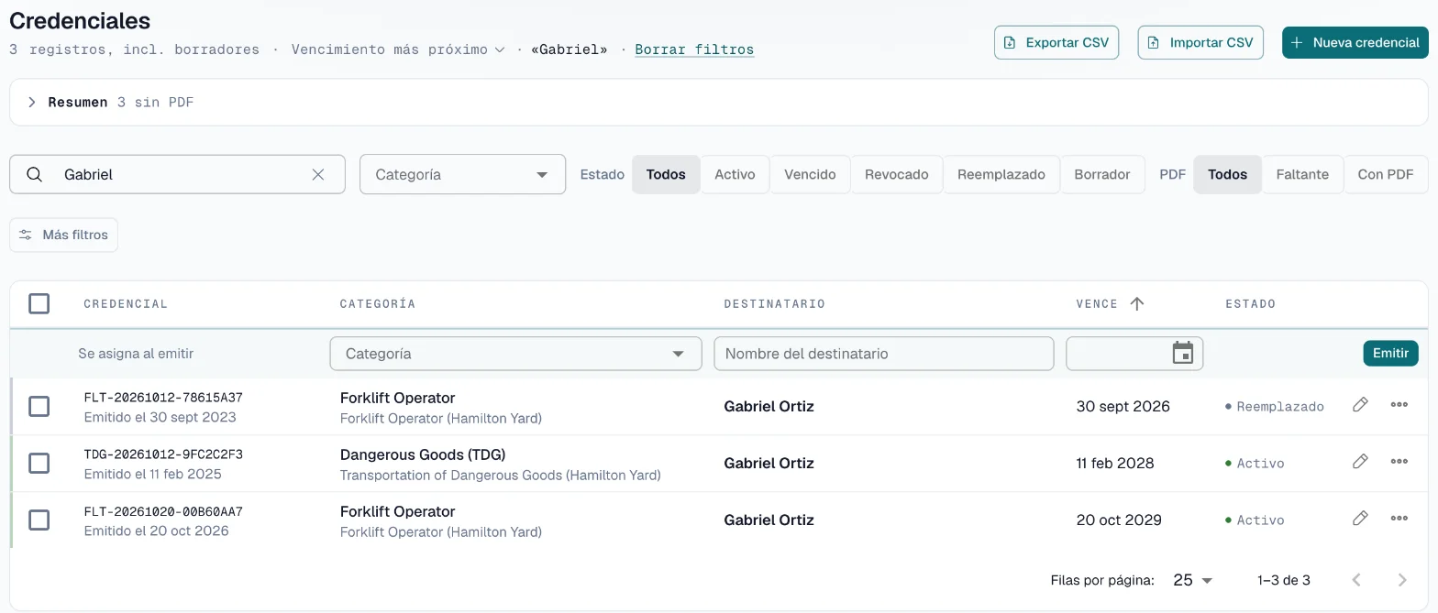Image resolution: width=1438 pixels, height=613 pixels.
Task: Edit the FLT-20261012-78615A37 credential pencil icon
Action: [x=1360, y=405]
